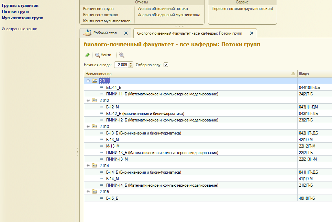Click the Шифр column header
The width and height of the screenshot is (332, 222).
pos(314,74)
